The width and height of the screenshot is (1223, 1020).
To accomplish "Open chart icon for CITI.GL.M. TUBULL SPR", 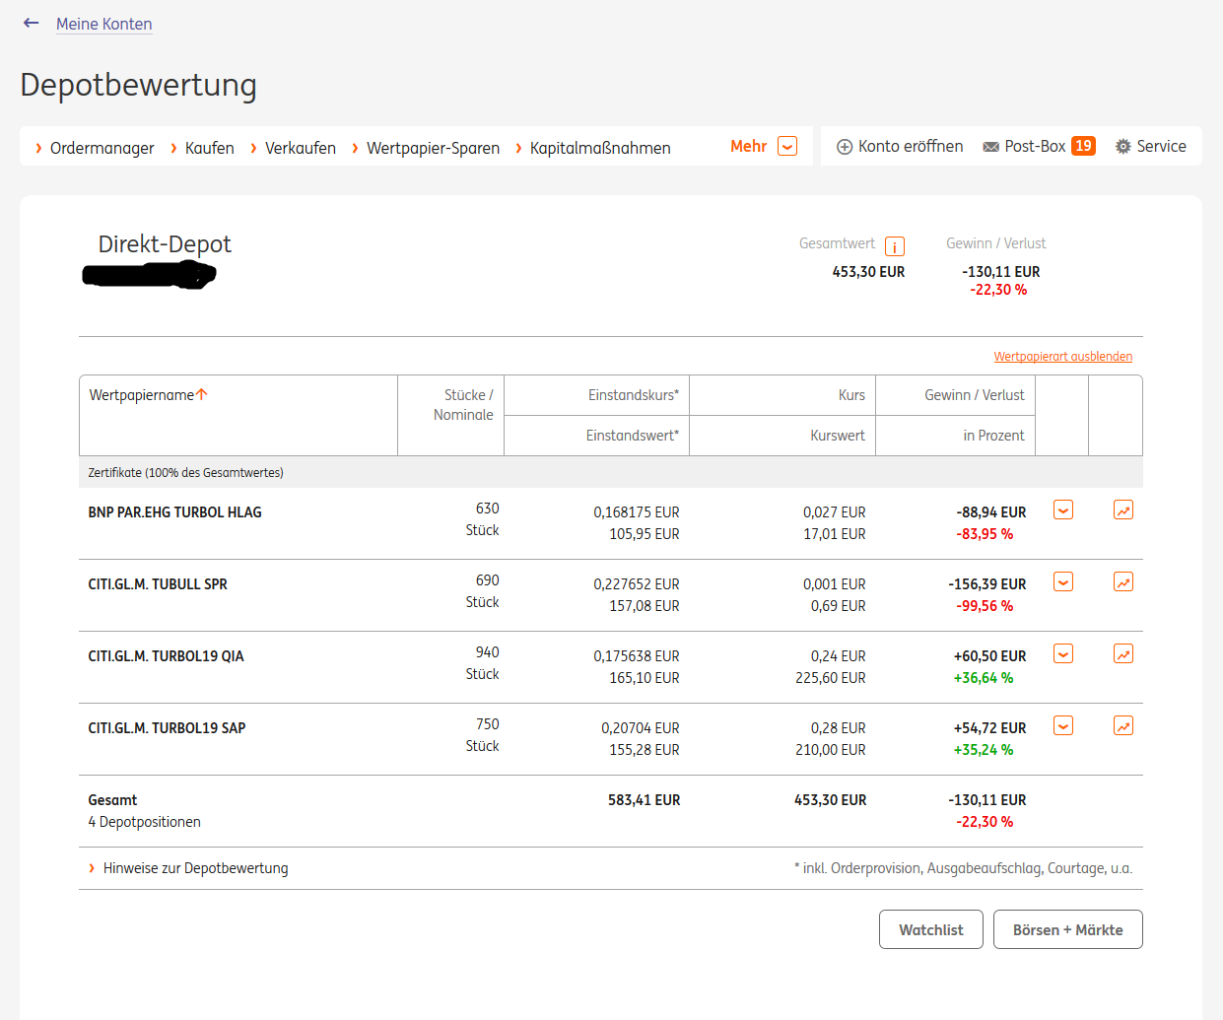I will coord(1122,582).
